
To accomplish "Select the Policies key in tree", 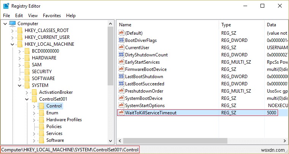I will tap(54, 126).
